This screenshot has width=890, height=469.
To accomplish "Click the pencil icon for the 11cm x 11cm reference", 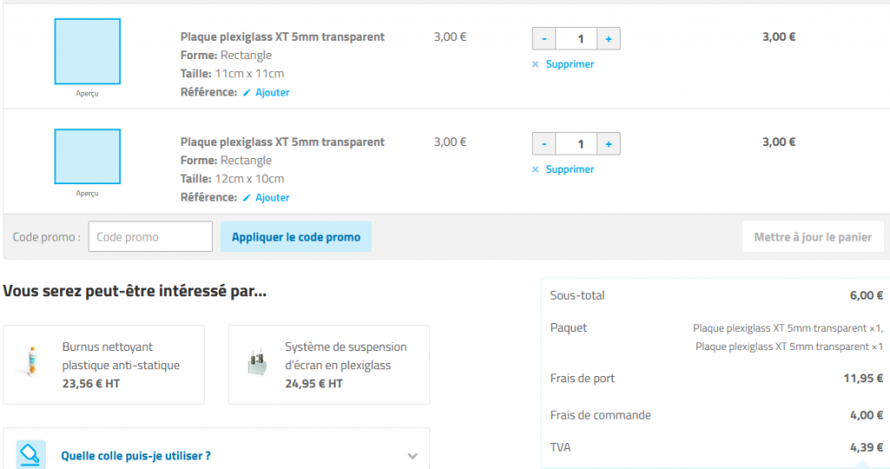I will pos(247,93).
